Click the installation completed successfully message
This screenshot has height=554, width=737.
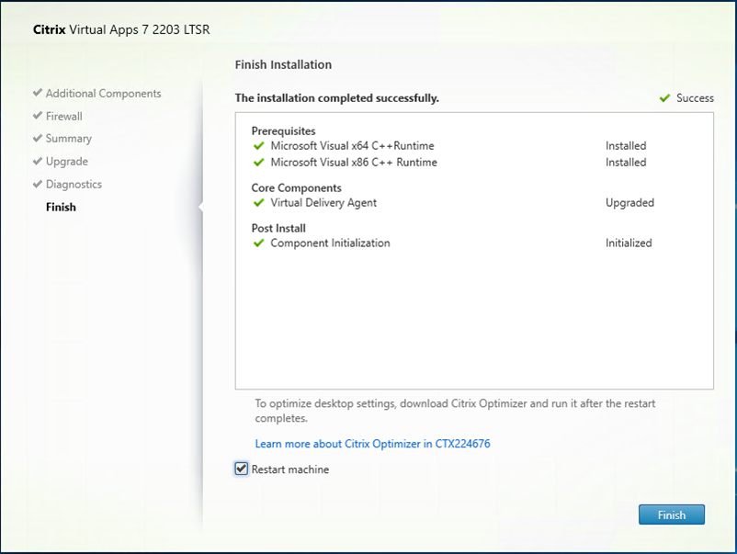coord(336,98)
